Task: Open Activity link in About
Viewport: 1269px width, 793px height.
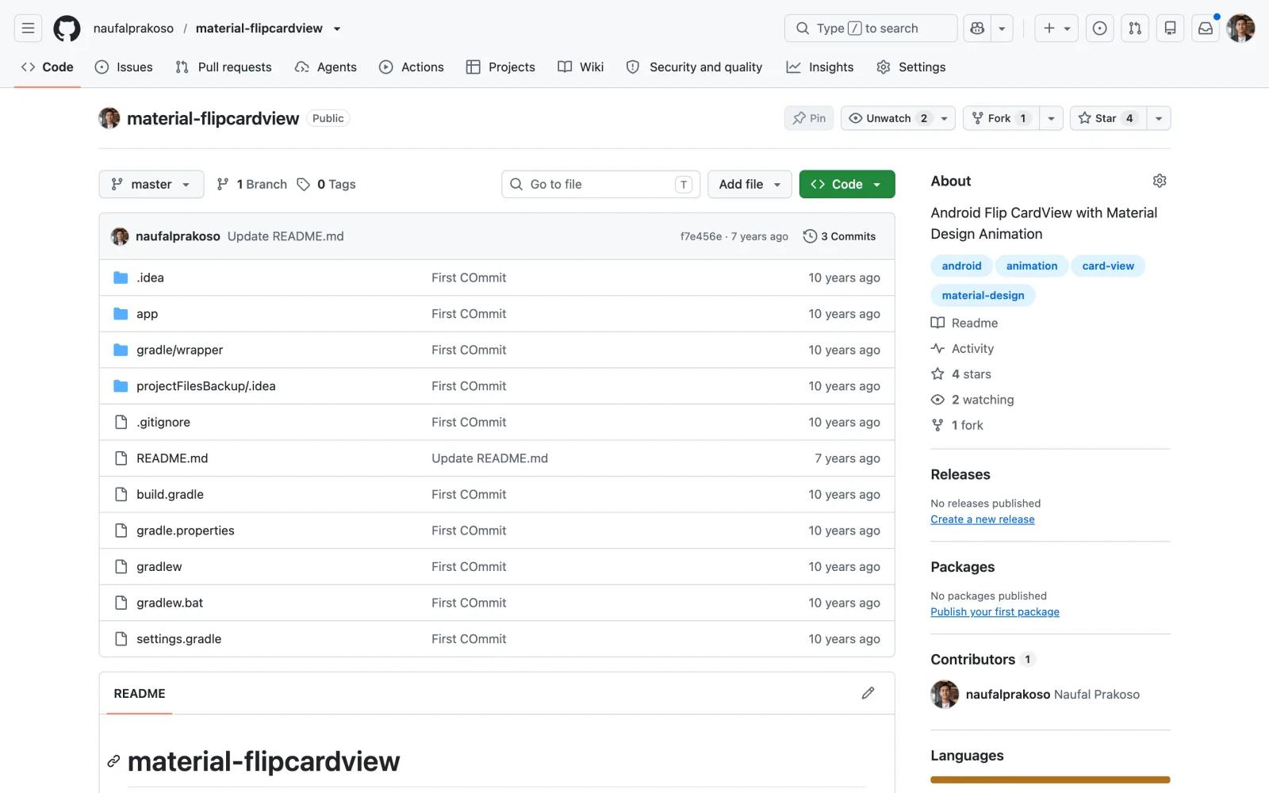Action: [x=962, y=349]
